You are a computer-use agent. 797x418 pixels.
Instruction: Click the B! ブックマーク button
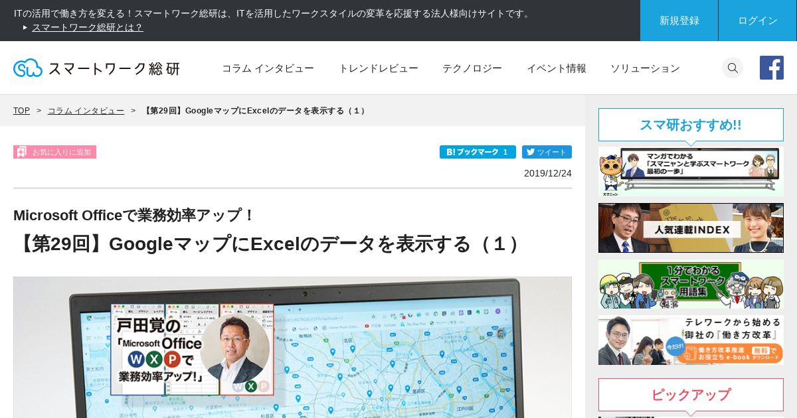coord(478,152)
